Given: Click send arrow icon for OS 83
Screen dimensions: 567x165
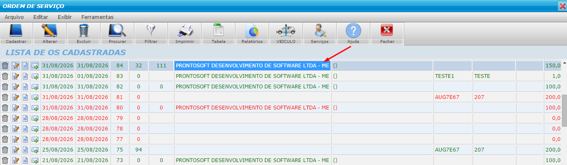Looking at the screenshot, I should tap(35, 76).
